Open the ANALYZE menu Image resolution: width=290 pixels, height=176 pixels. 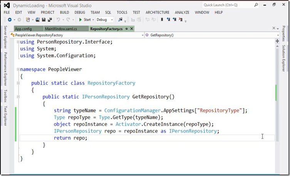click(x=182, y=12)
